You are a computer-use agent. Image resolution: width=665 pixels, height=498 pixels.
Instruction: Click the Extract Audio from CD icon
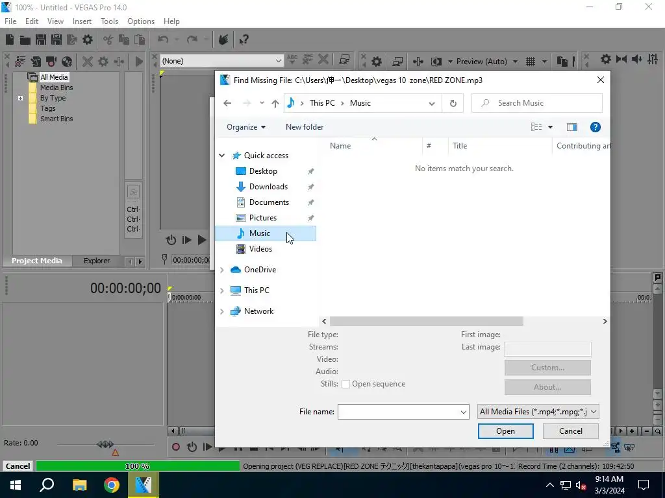[67, 62]
